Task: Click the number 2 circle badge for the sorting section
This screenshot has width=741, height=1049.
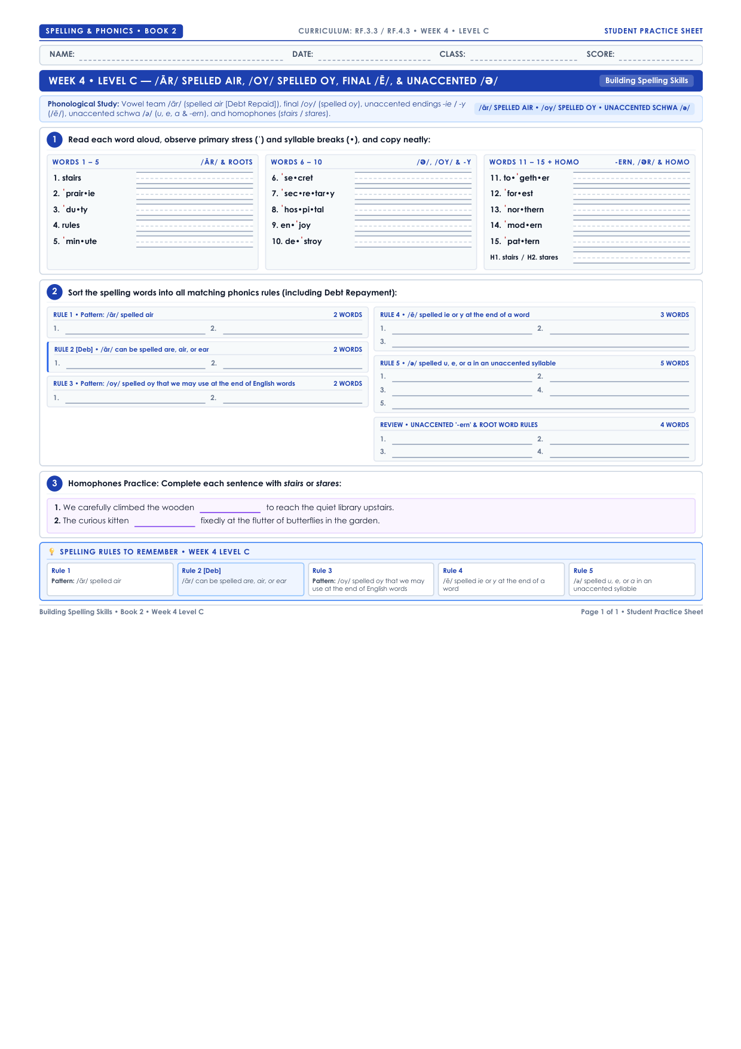Action: point(54,292)
